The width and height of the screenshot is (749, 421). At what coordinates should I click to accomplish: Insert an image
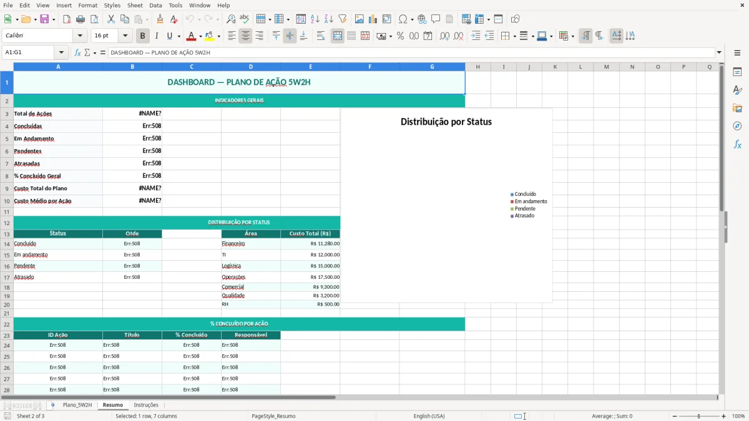(360, 19)
